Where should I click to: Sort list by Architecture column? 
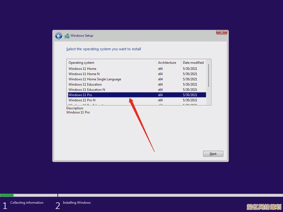click(167, 62)
